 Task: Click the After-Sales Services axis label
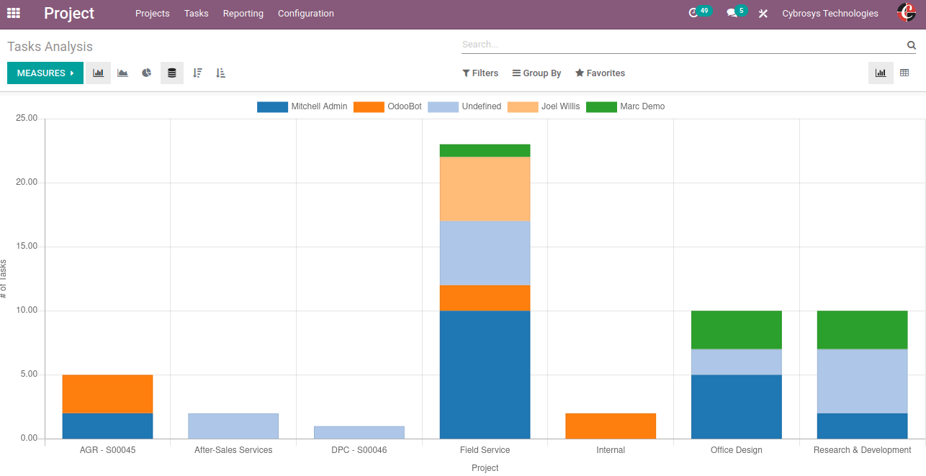click(x=233, y=450)
